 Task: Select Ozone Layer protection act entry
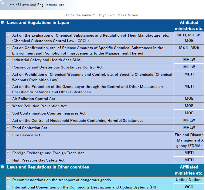(x=87, y=89)
